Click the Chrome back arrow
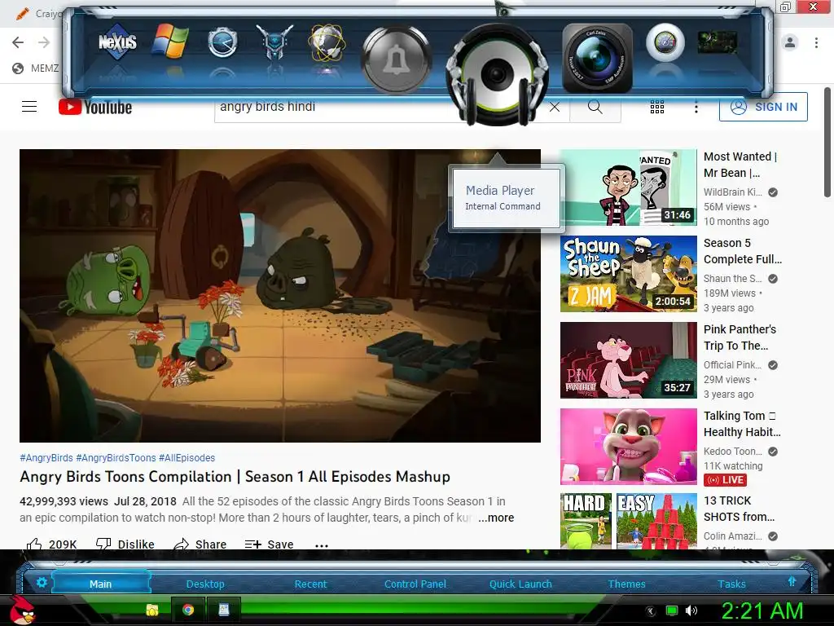The image size is (834, 626). (x=18, y=42)
